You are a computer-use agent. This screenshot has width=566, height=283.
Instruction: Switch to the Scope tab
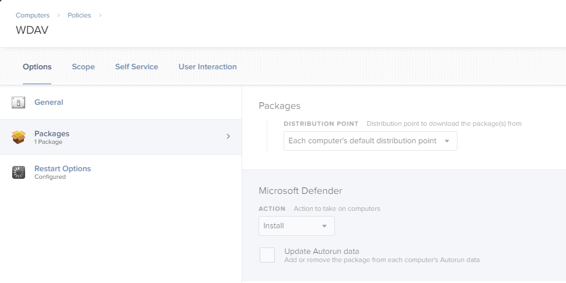click(x=83, y=67)
